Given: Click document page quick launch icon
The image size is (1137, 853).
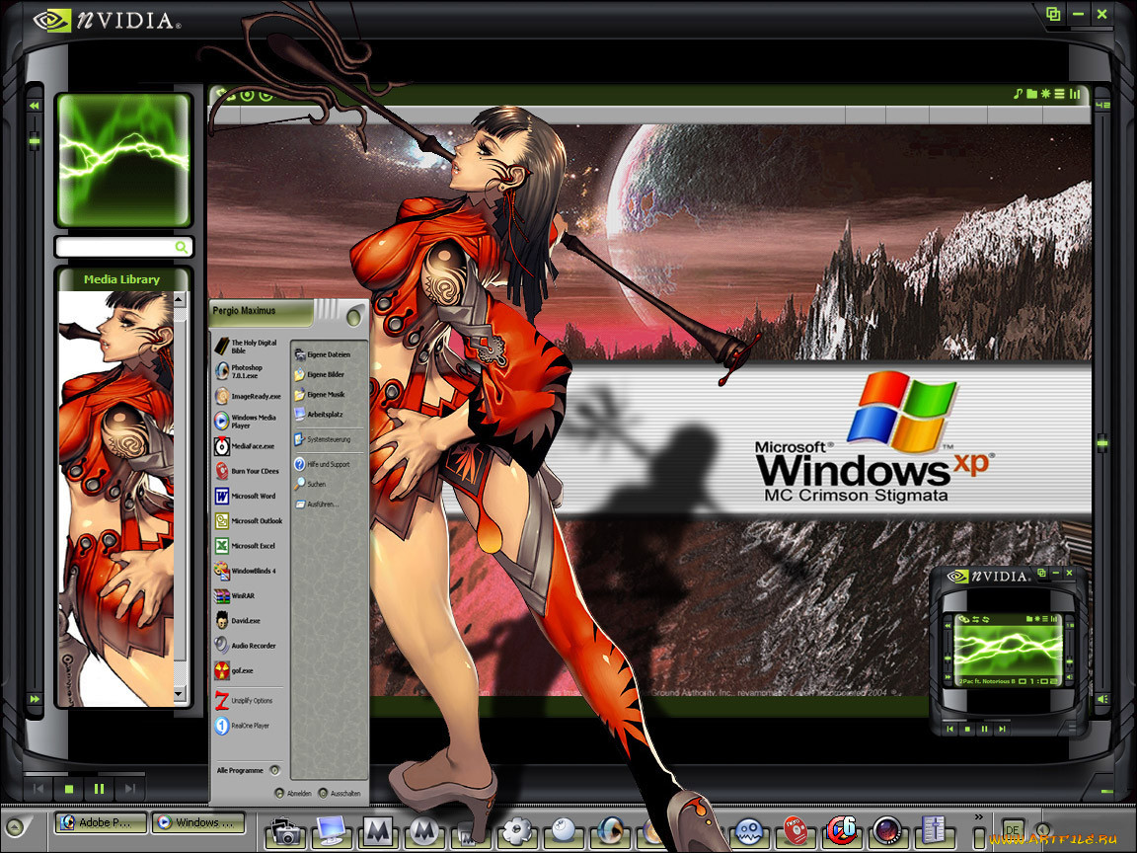Looking at the screenshot, I should point(934,831).
